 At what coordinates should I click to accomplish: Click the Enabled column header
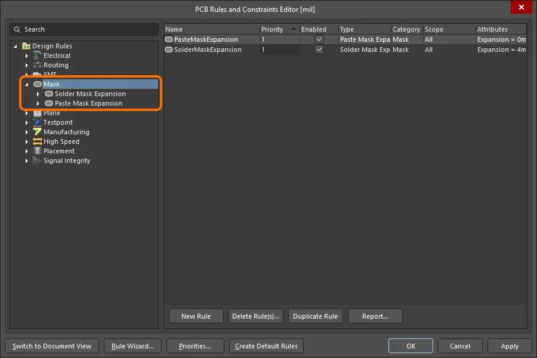(x=319, y=29)
